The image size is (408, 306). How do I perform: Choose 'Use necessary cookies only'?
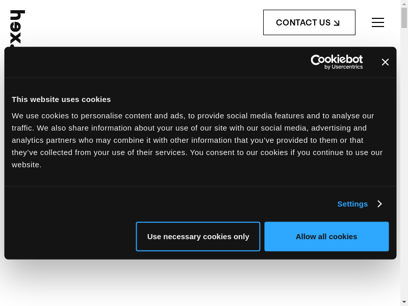click(198, 237)
